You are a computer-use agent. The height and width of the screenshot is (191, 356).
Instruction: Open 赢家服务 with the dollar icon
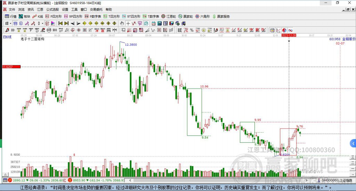pos(221,16)
